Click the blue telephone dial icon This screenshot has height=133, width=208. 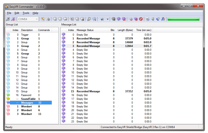tap(158, 19)
